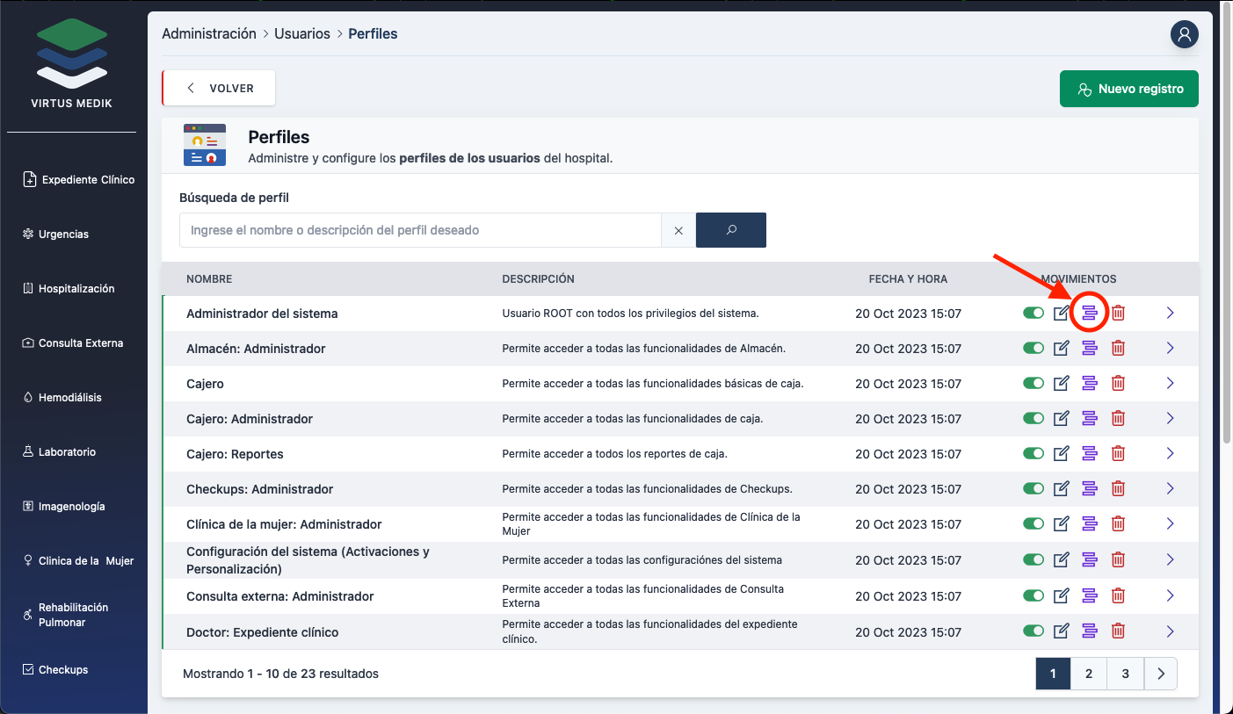Image resolution: width=1233 pixels, height=714 pixels.
Task: Clear the profile search field
Action: click(678, 230)
